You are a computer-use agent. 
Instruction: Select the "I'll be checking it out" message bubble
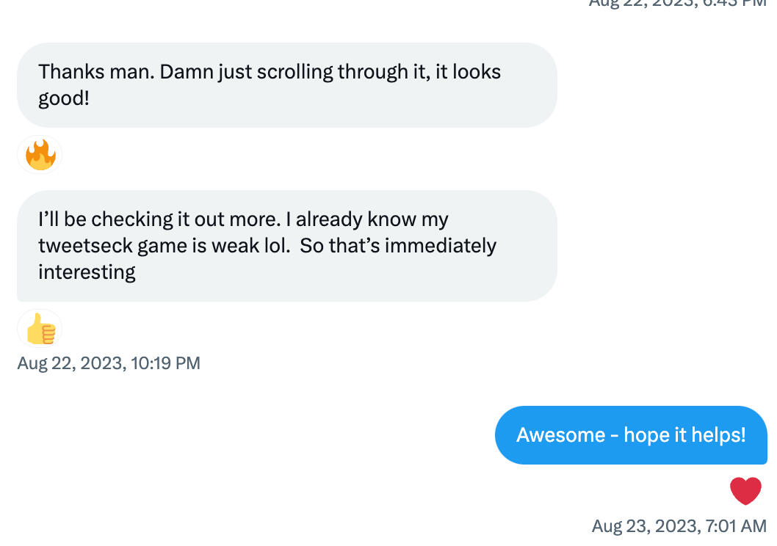pyautogui.click(x=287, y=246)
